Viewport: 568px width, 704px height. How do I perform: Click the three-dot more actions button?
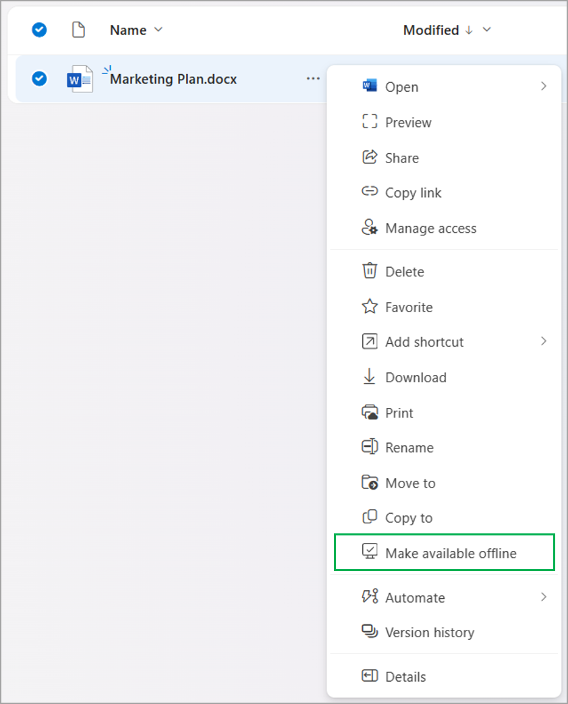click(x=313, y=79)
